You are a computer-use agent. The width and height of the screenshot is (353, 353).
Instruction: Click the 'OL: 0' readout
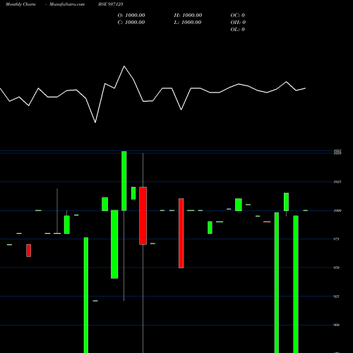point(238,30)
